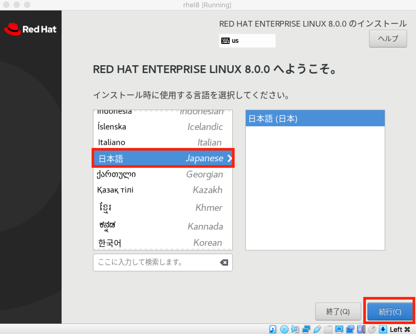Select 한국어 Korean language
The image size is (416, 334).
(163, 243)
